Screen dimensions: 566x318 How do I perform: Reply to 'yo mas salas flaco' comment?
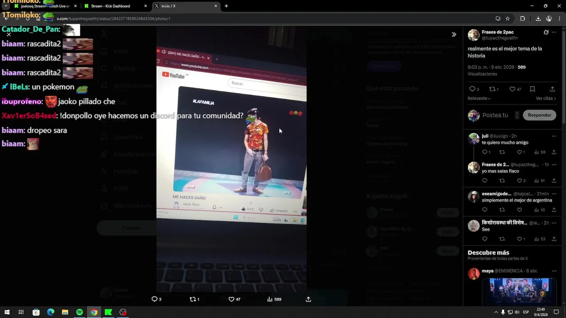(x=485, y=181)
